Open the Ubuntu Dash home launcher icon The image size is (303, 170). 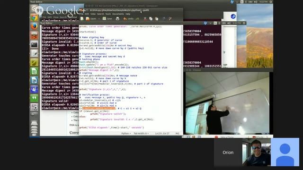click(x=34, y=8)
